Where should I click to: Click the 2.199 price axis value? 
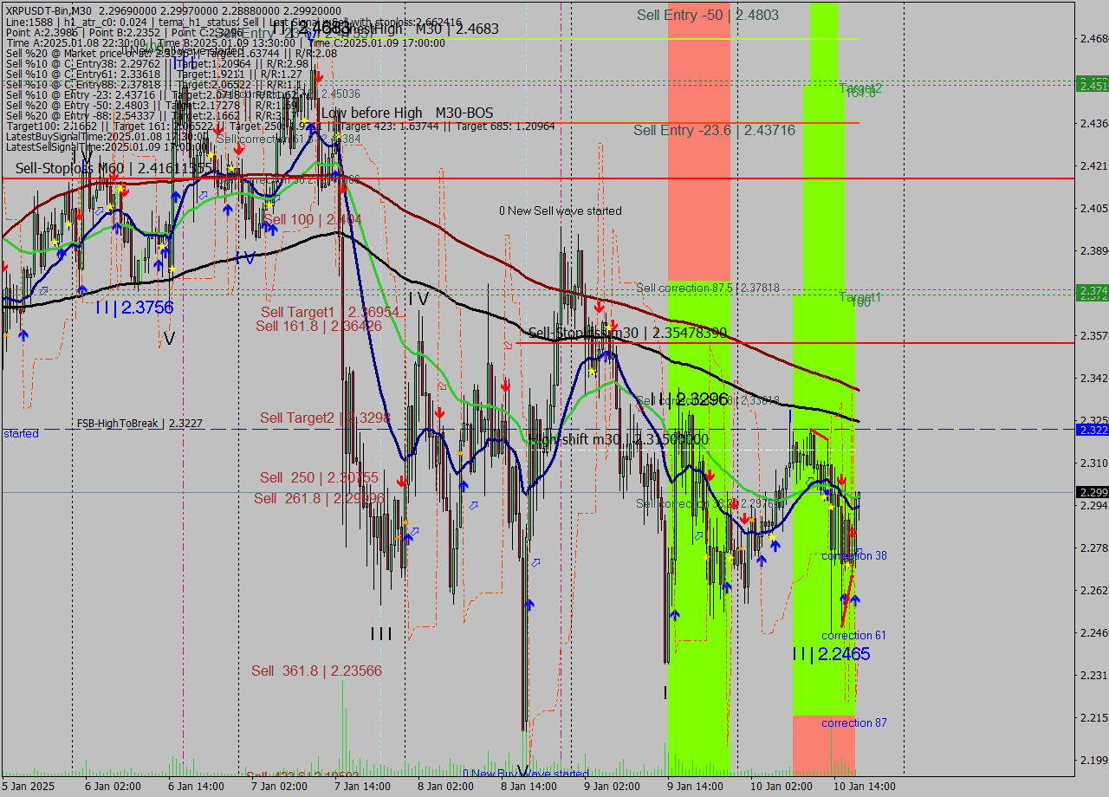[1093, 760]
